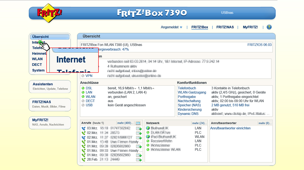Add the 28.Feb. caller to the phonebook
Image resolution: width=304 pixels, height=170 pixels.
tap(139, 159)
